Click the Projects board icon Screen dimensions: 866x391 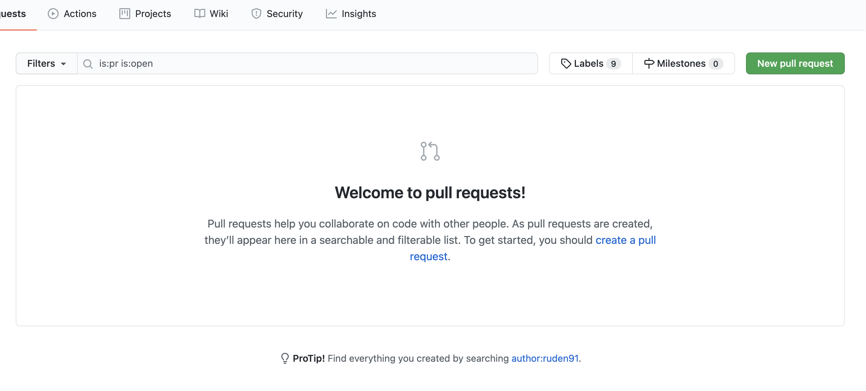pyautogui.click(x=124, y=14)
